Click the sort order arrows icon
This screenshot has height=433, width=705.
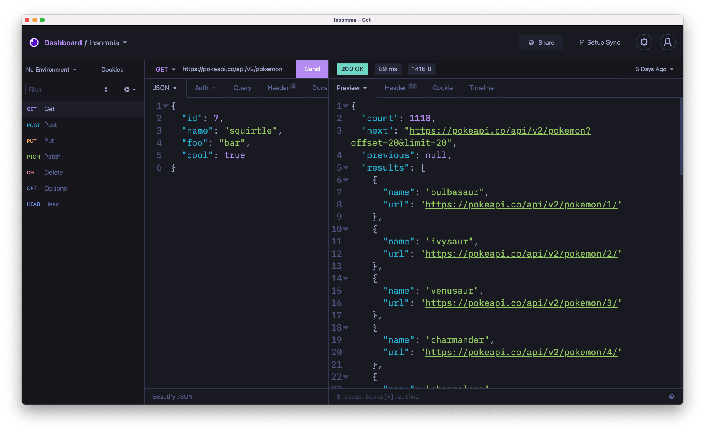[x=106, y=89]
